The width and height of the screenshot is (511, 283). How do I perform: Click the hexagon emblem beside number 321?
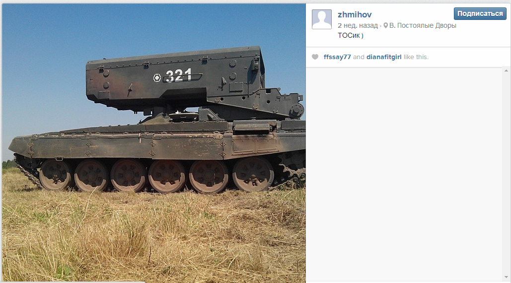coord(157,78)
